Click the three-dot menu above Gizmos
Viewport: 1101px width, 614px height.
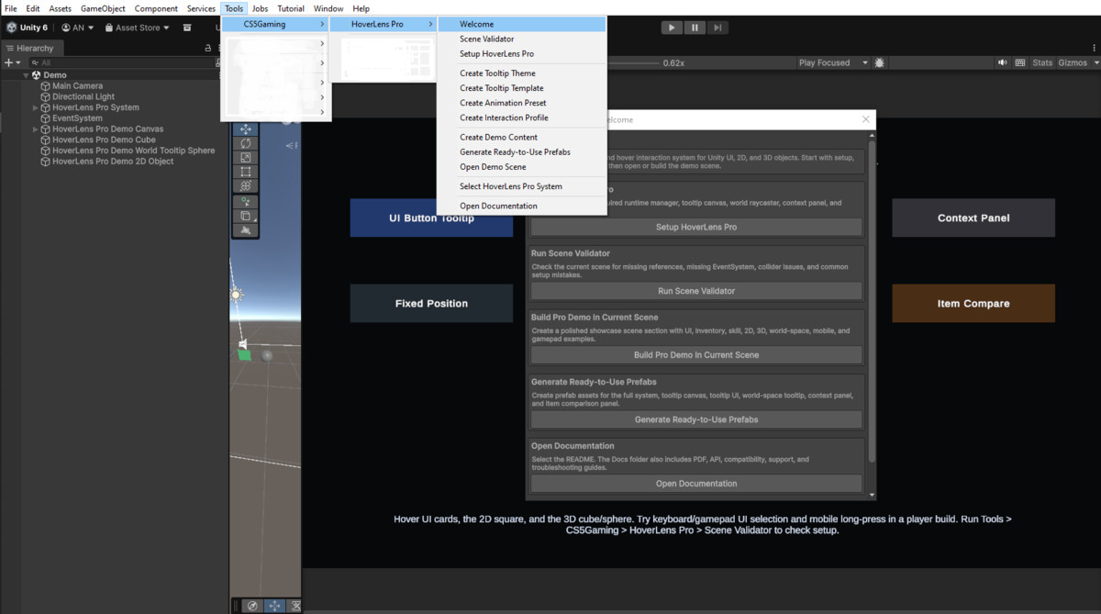click(1093, 48)
